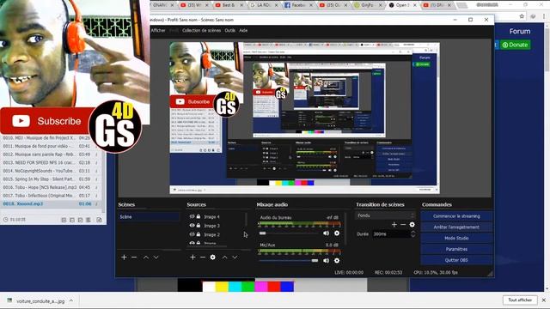Viewport: 550px width, 309px height.
Task: Open transition properties via the gear icon
Action: click(412, 225)
